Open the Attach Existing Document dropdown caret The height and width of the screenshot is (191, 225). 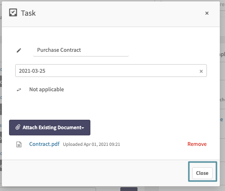[x=83, y=128]
